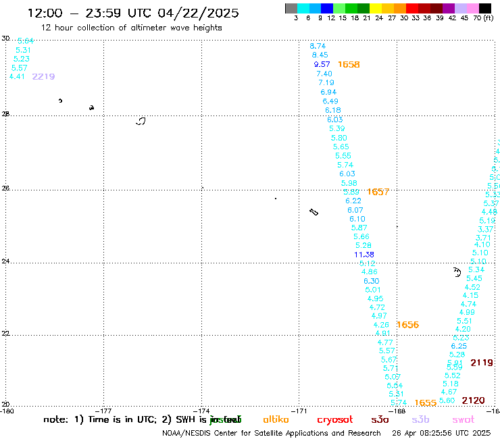Screen dimensions: 500x439
Task: Click the wave height value 5.55
Action: pos(343,156)
